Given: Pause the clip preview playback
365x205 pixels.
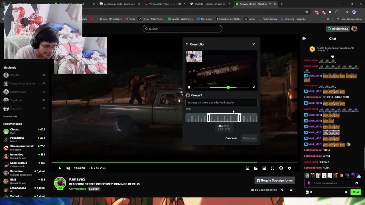Looking at the screenshot, I should pos(189,87).
